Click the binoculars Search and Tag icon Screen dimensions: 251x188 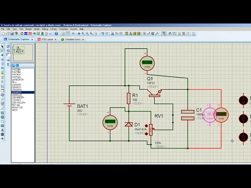(170, 34)
